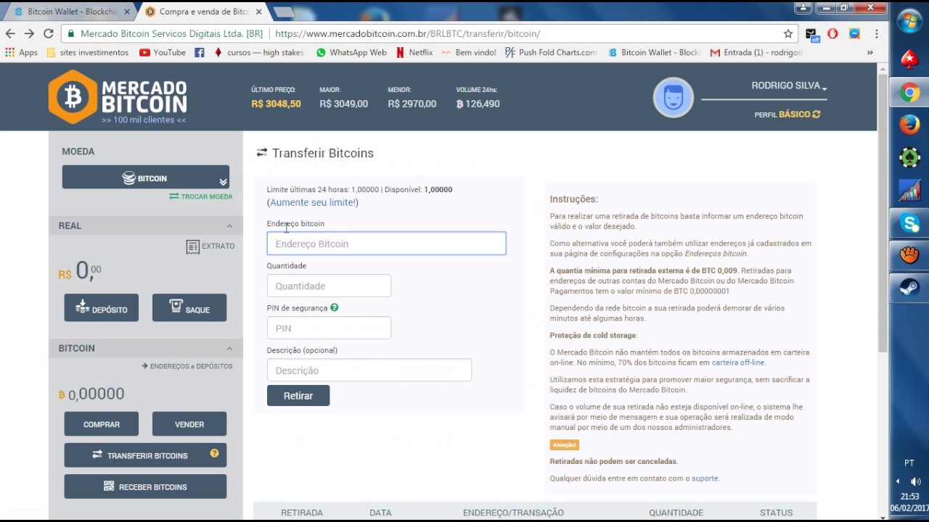Open the Bem vindo! bookmark

469,52
